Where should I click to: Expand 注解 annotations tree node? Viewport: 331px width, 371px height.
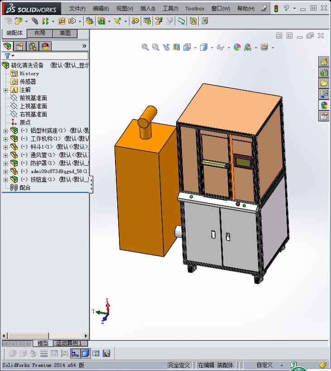[6, 90]
